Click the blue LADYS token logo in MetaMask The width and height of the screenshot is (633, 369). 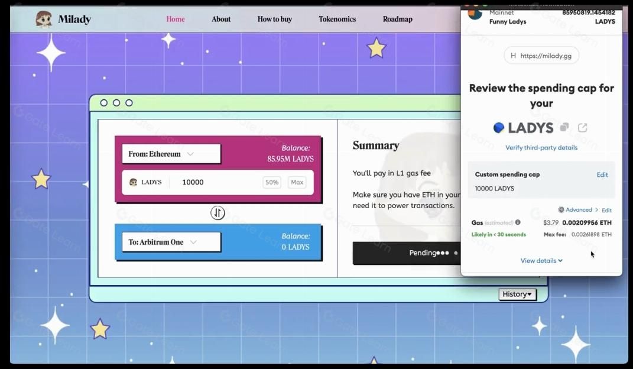click(499, 128)
